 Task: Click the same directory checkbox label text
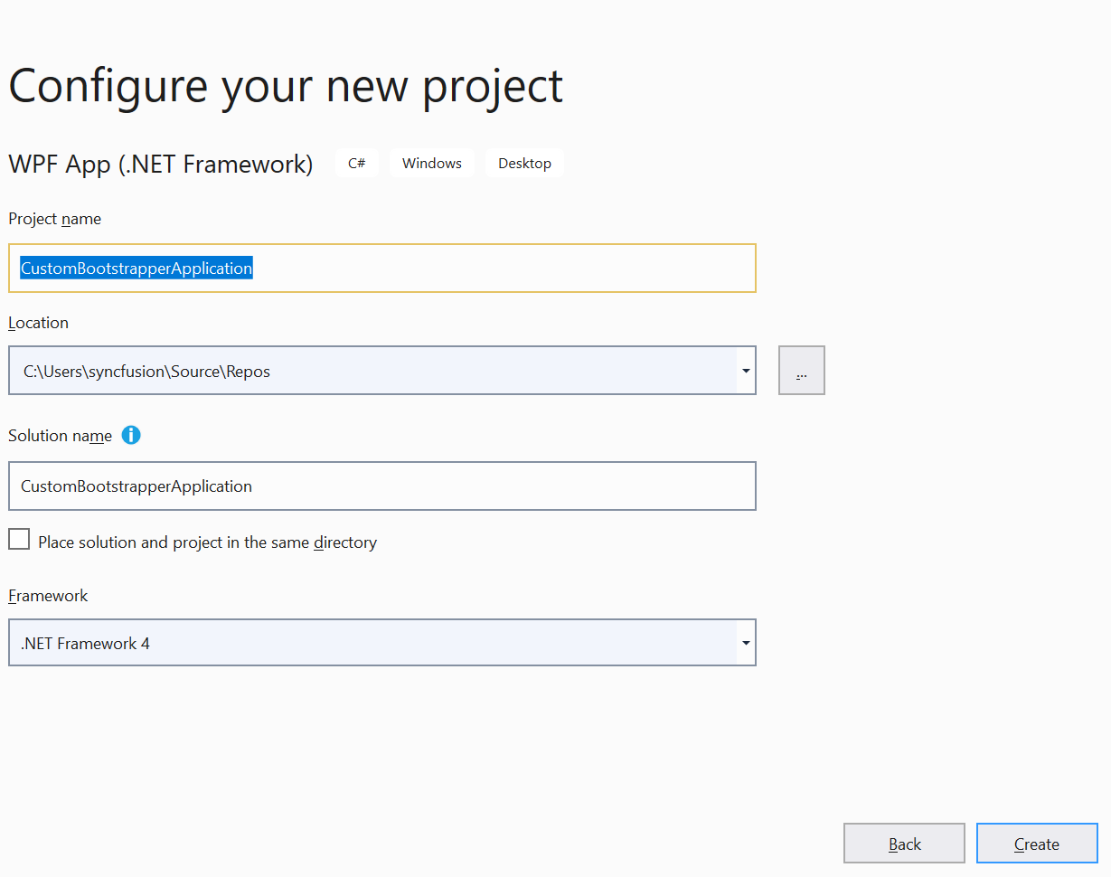[x=207, y=542]
